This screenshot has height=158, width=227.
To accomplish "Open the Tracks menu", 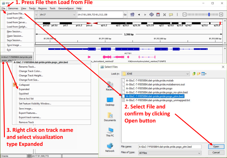I will click(32, 8).
